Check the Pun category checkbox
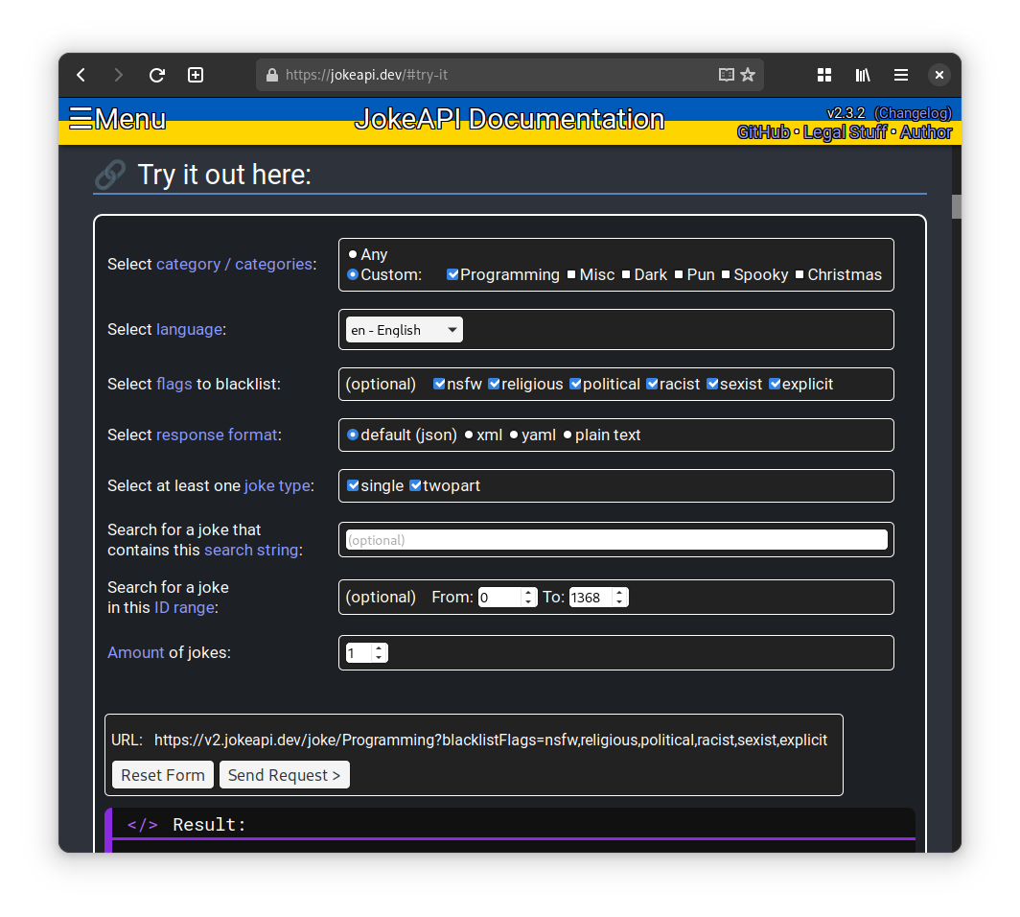 679,274
